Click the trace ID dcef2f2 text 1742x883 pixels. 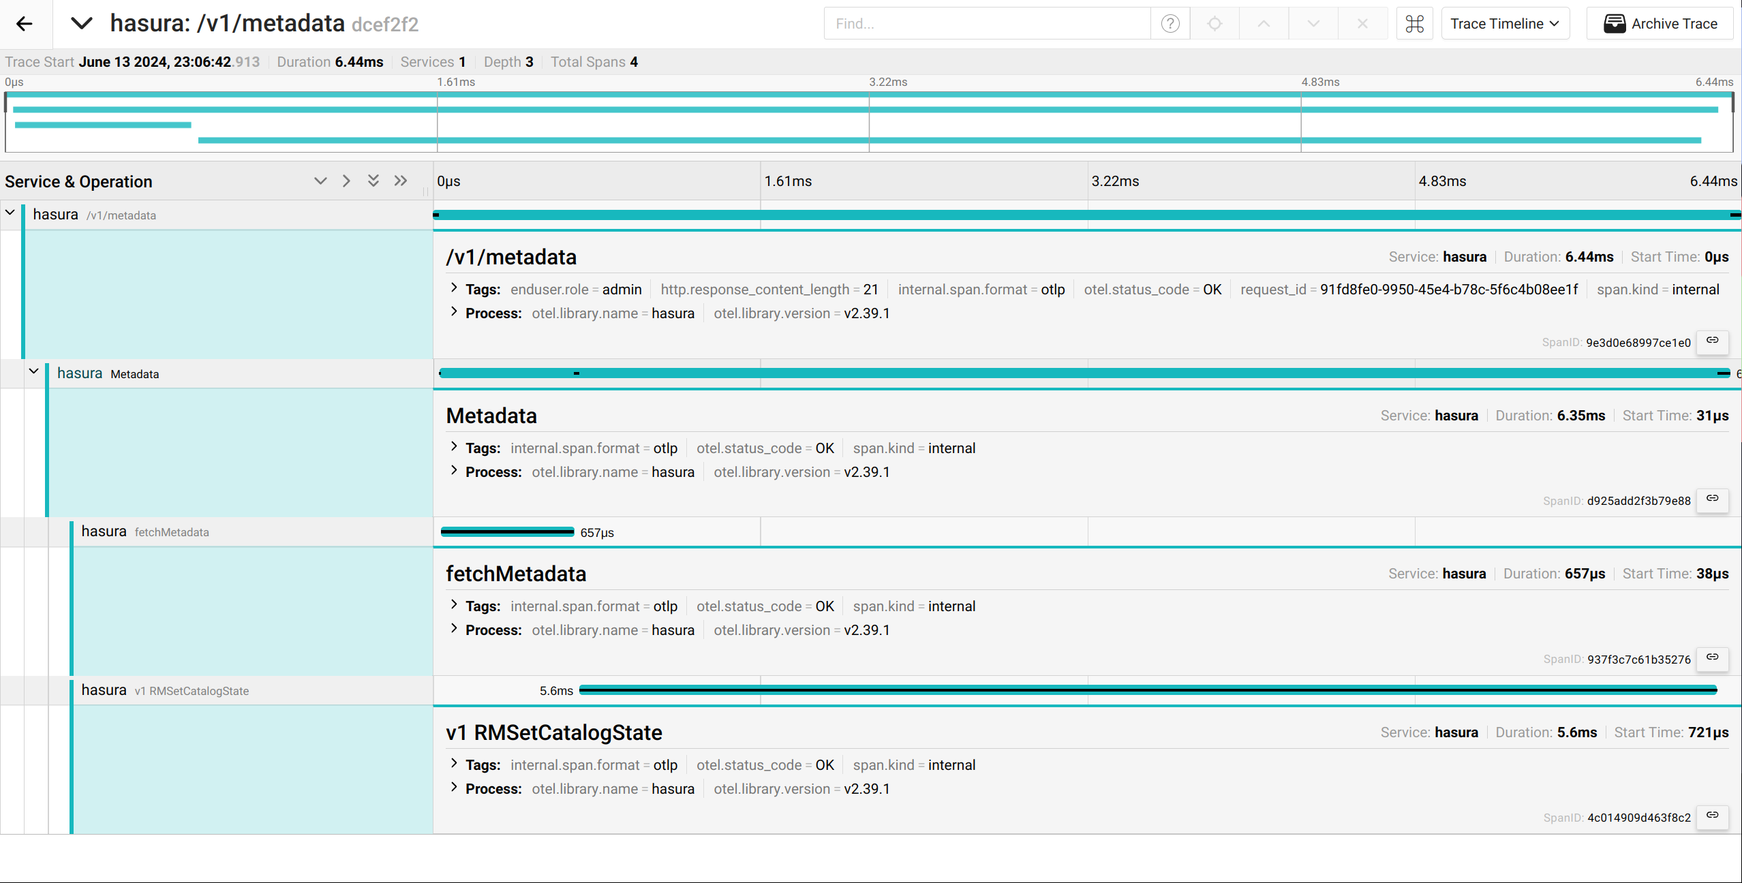pyautogui.click(x=385, y=25)
